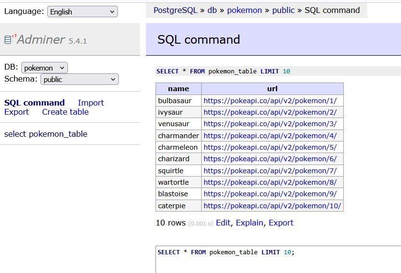
Task: Open the pokeapi link for pokemon/2/
Action: pos(270,112)
